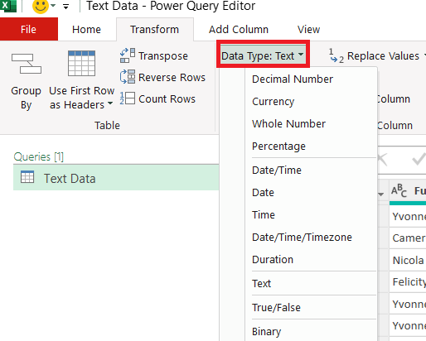Switch to the Add Column tab

coord(239,29)
